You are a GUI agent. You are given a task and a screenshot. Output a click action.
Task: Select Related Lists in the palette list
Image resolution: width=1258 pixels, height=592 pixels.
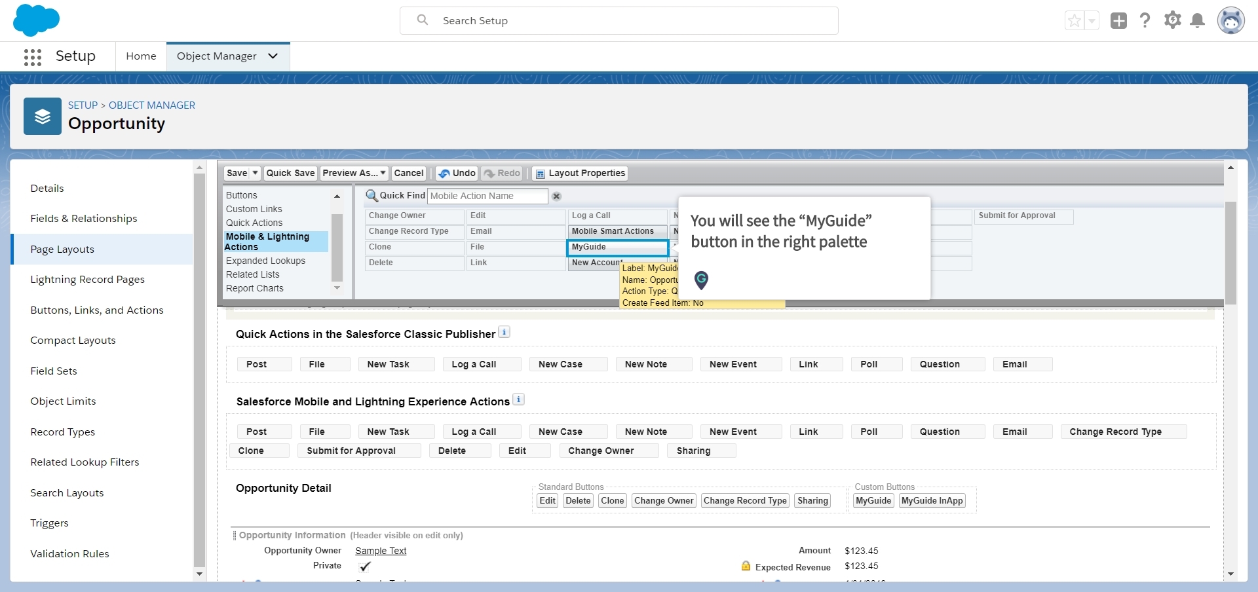(x=253, y=274)
